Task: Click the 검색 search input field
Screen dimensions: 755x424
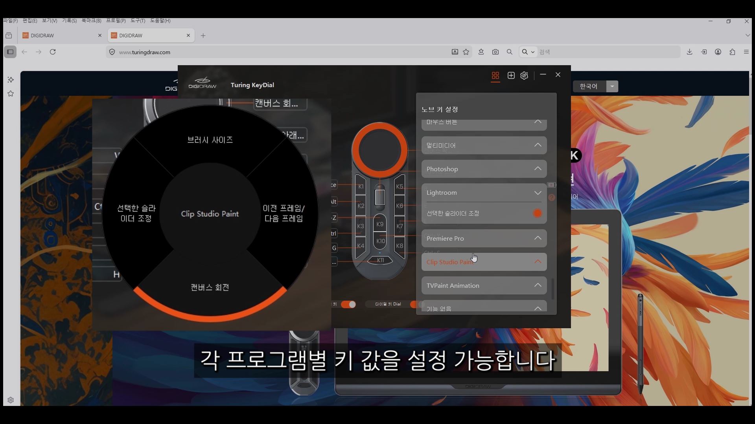Action: [x=608, y=52]
